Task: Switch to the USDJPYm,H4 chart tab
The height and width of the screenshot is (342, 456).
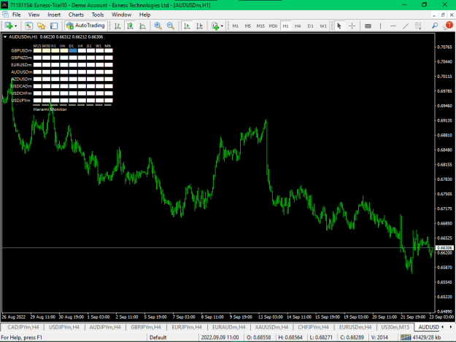Action: (64, 327)
